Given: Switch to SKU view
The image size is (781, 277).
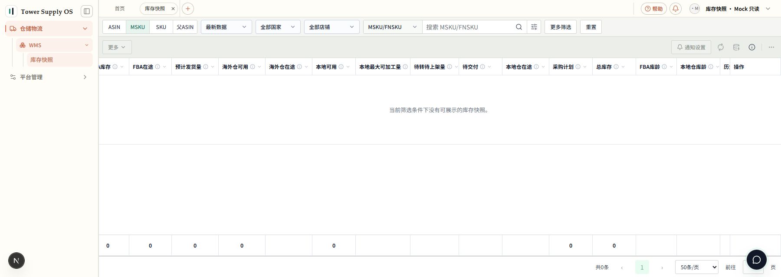Looking at the screenshot, I should pyautogui.click(x=161, y=27).
